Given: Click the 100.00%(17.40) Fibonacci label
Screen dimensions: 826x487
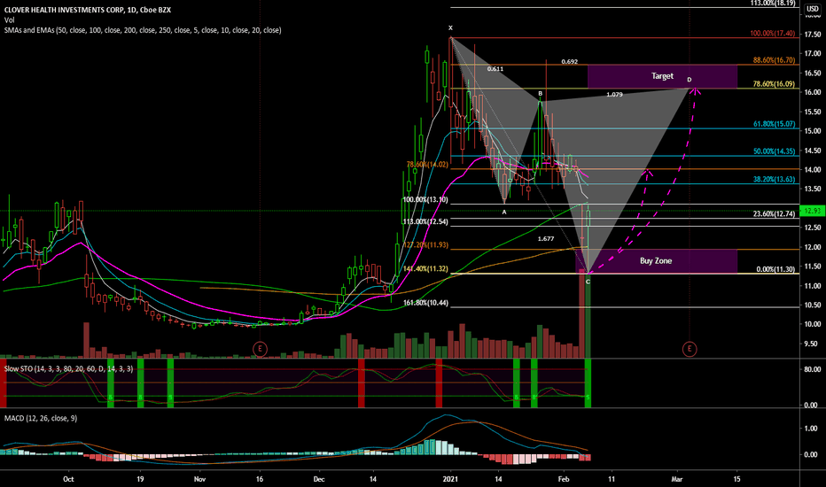Looking at the screenshot, I should coord(773,33).
